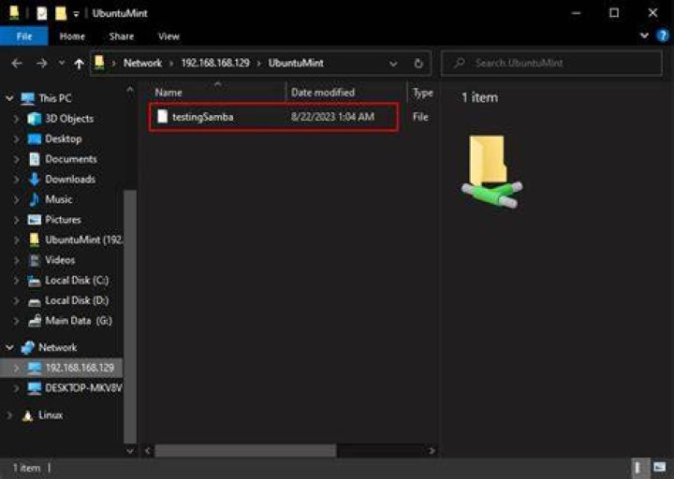Click the file list horizontal scrollbar thumb
Viewport: 674px width, 479px height.
click(245, 451)
